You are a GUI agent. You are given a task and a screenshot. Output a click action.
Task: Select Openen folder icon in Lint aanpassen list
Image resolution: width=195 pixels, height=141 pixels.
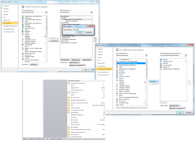pyautogui.click(x=23, y=58)
